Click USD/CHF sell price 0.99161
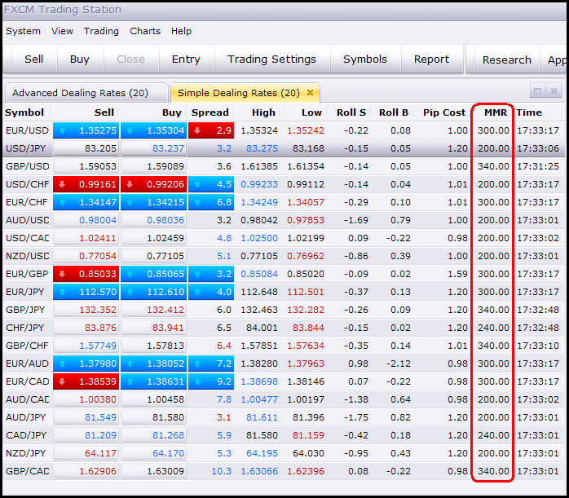 tap(86, 184)
